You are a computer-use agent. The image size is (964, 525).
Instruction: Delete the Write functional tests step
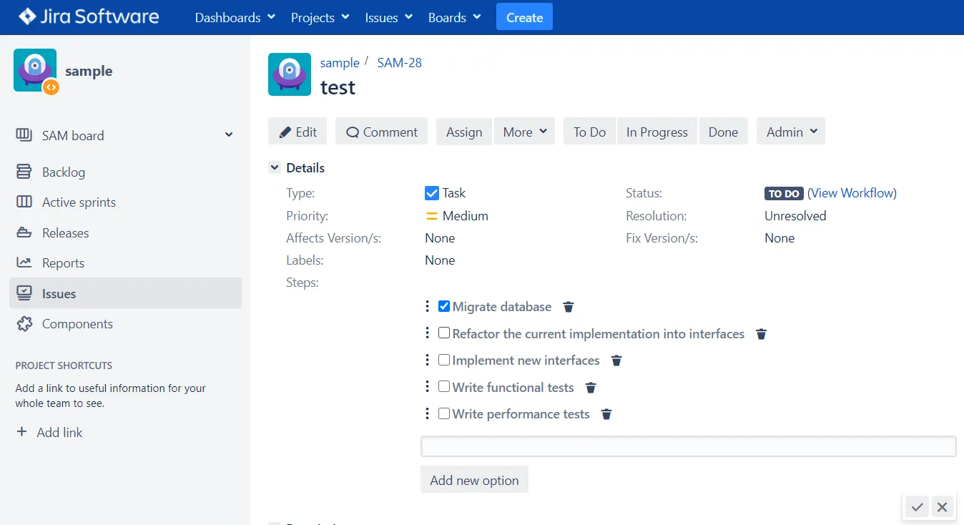click(x=591, y=388)
